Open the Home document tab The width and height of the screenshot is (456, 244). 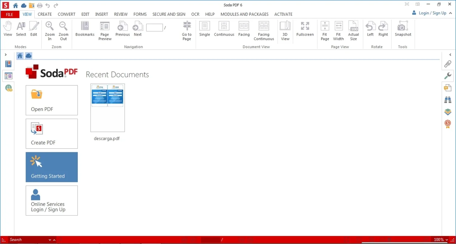point(20,56)
